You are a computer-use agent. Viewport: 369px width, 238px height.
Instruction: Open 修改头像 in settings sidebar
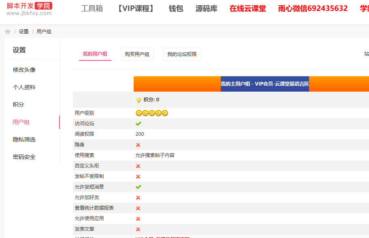pos(24,70)
